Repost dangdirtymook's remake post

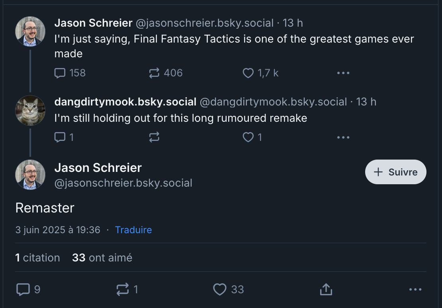pos(154,137)
